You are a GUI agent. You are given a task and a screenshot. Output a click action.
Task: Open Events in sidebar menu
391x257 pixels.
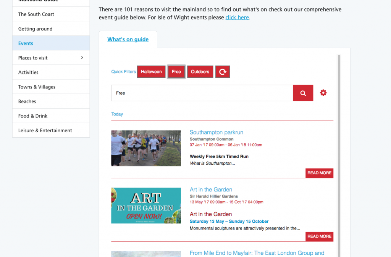pyautogui.click(x=26, y=43)
